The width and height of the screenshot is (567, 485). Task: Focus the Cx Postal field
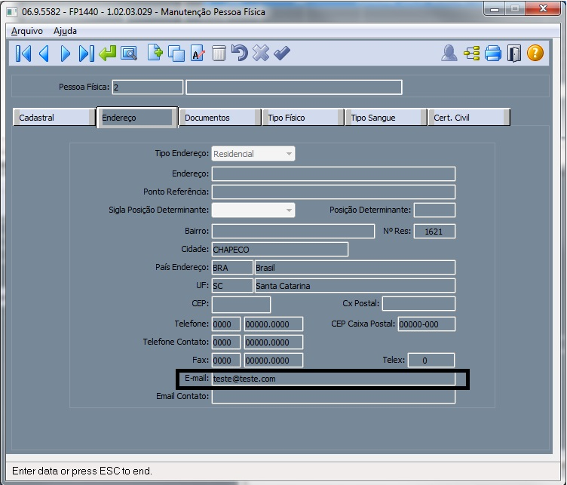(418, 304)
